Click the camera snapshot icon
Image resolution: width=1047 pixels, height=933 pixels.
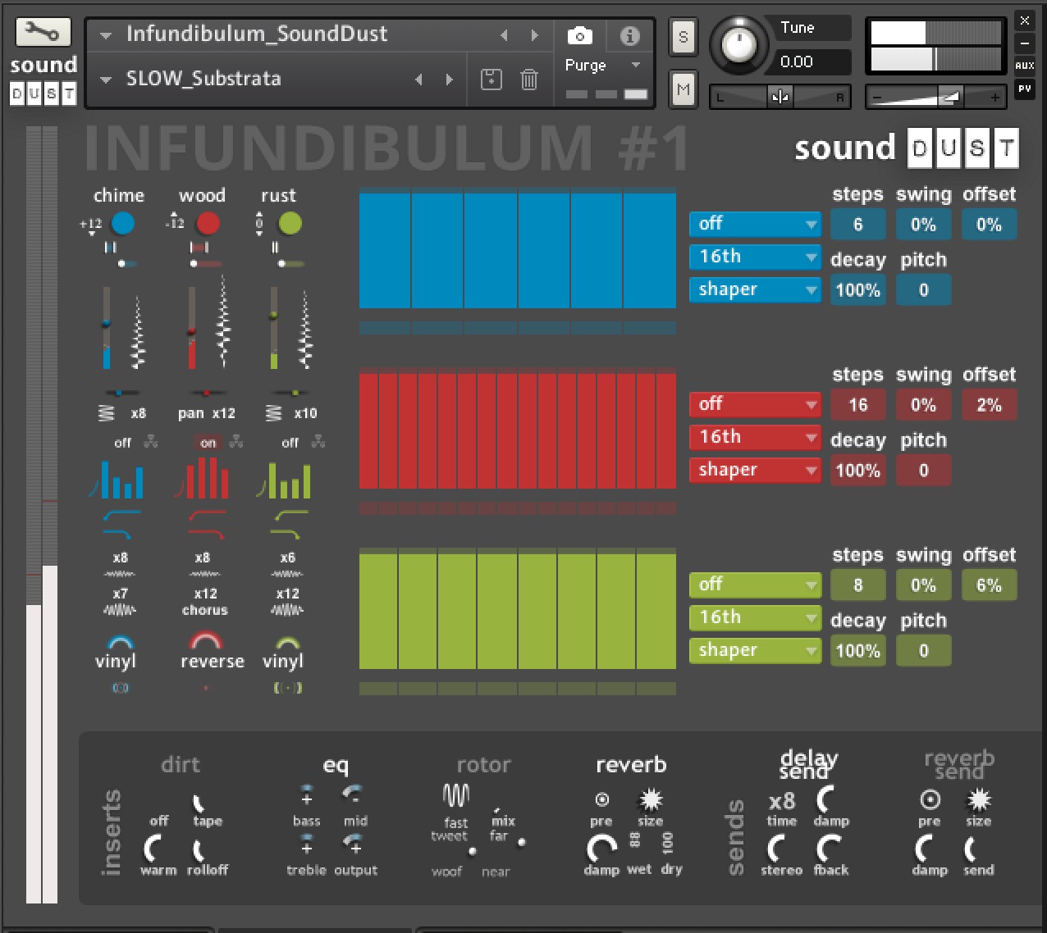(580, 36)
